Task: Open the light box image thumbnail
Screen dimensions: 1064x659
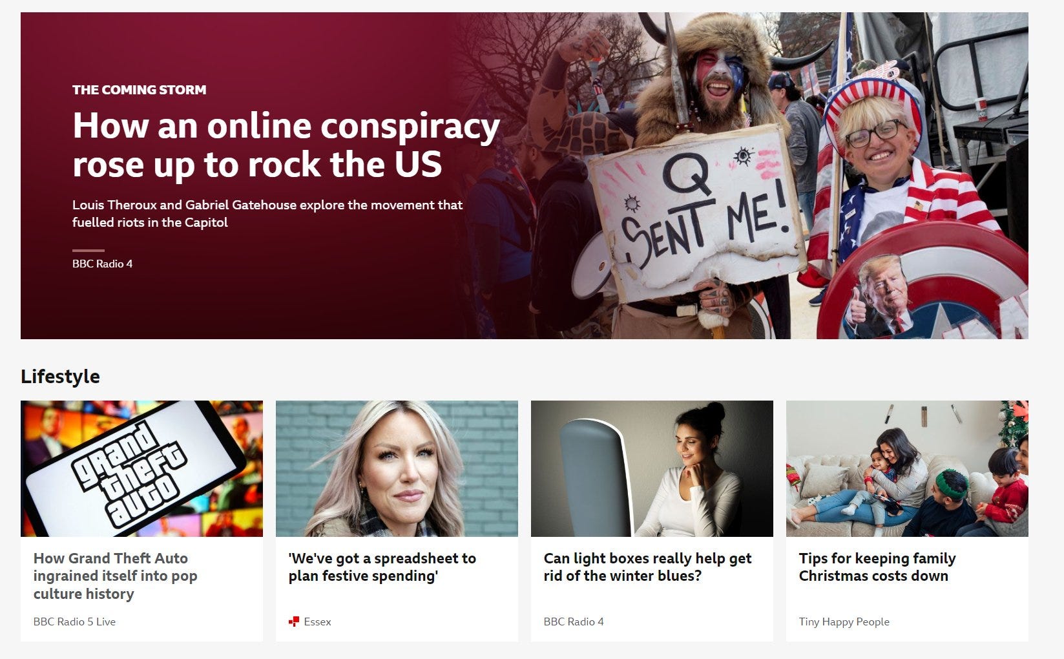Action: click(x=652, y=468)
